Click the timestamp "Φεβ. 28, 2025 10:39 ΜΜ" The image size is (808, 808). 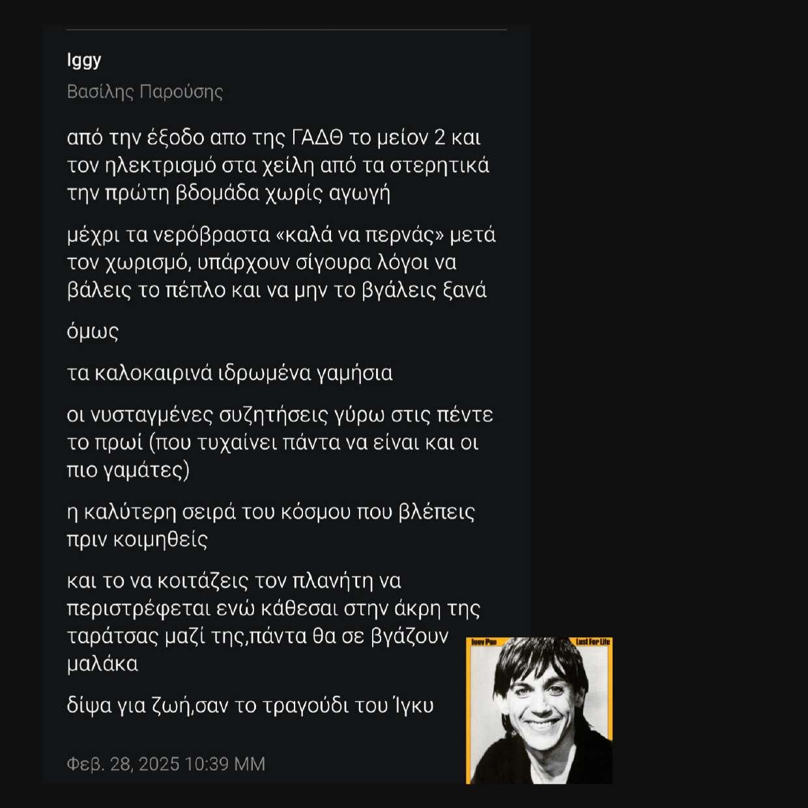point(166,764)
